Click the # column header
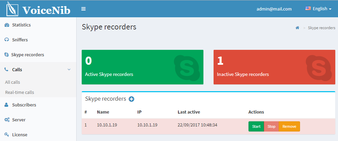 85,112
